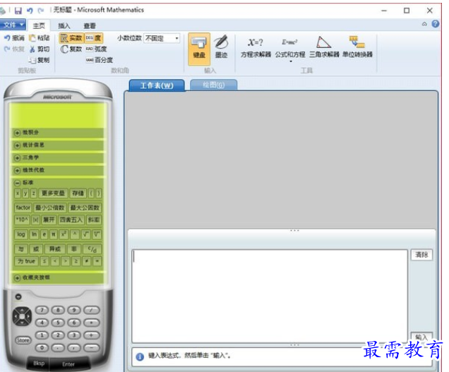
Task: Open the 公式和方程 formulas dropdown
Action: pyautogui.click(x=290, y=49)
